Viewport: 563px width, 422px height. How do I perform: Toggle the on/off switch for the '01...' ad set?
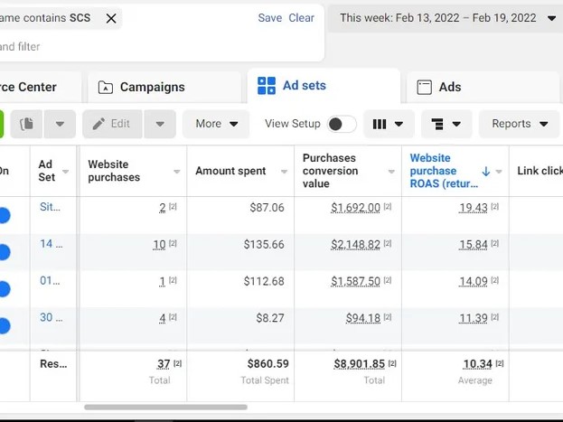point(5,289)
